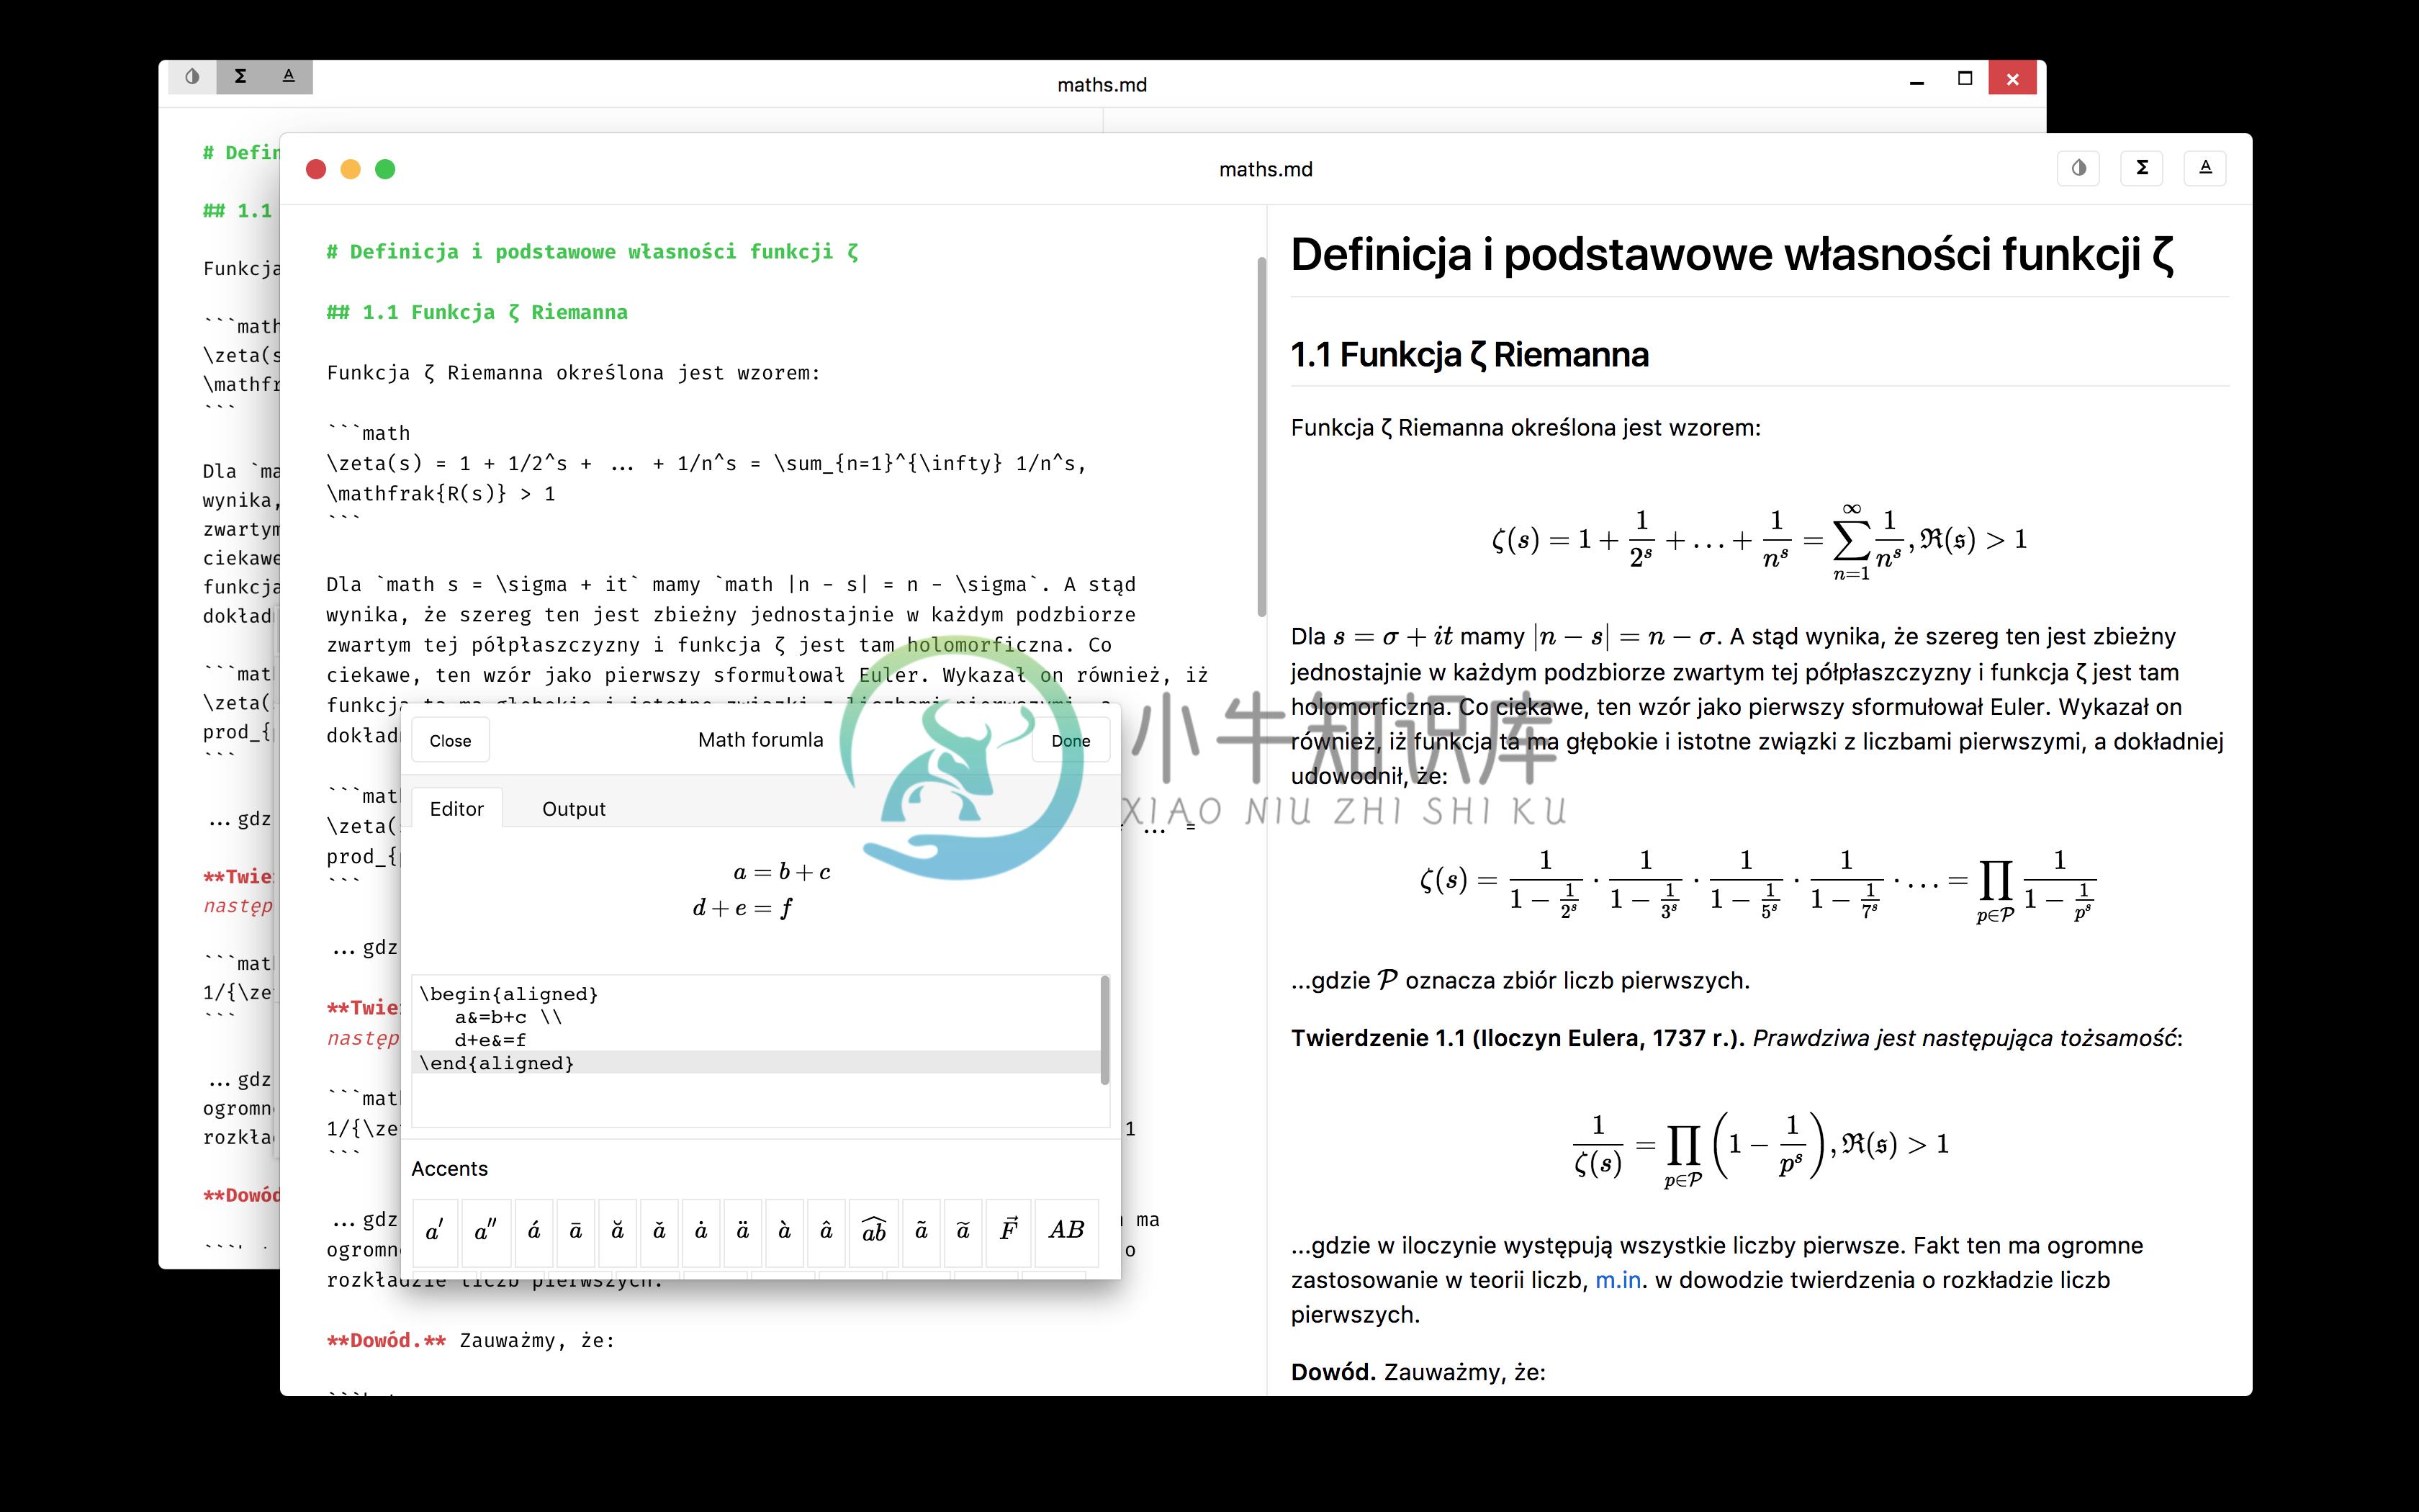
Task: Click the sigma icon in the back window toolbar
Action: pos(240,77)
